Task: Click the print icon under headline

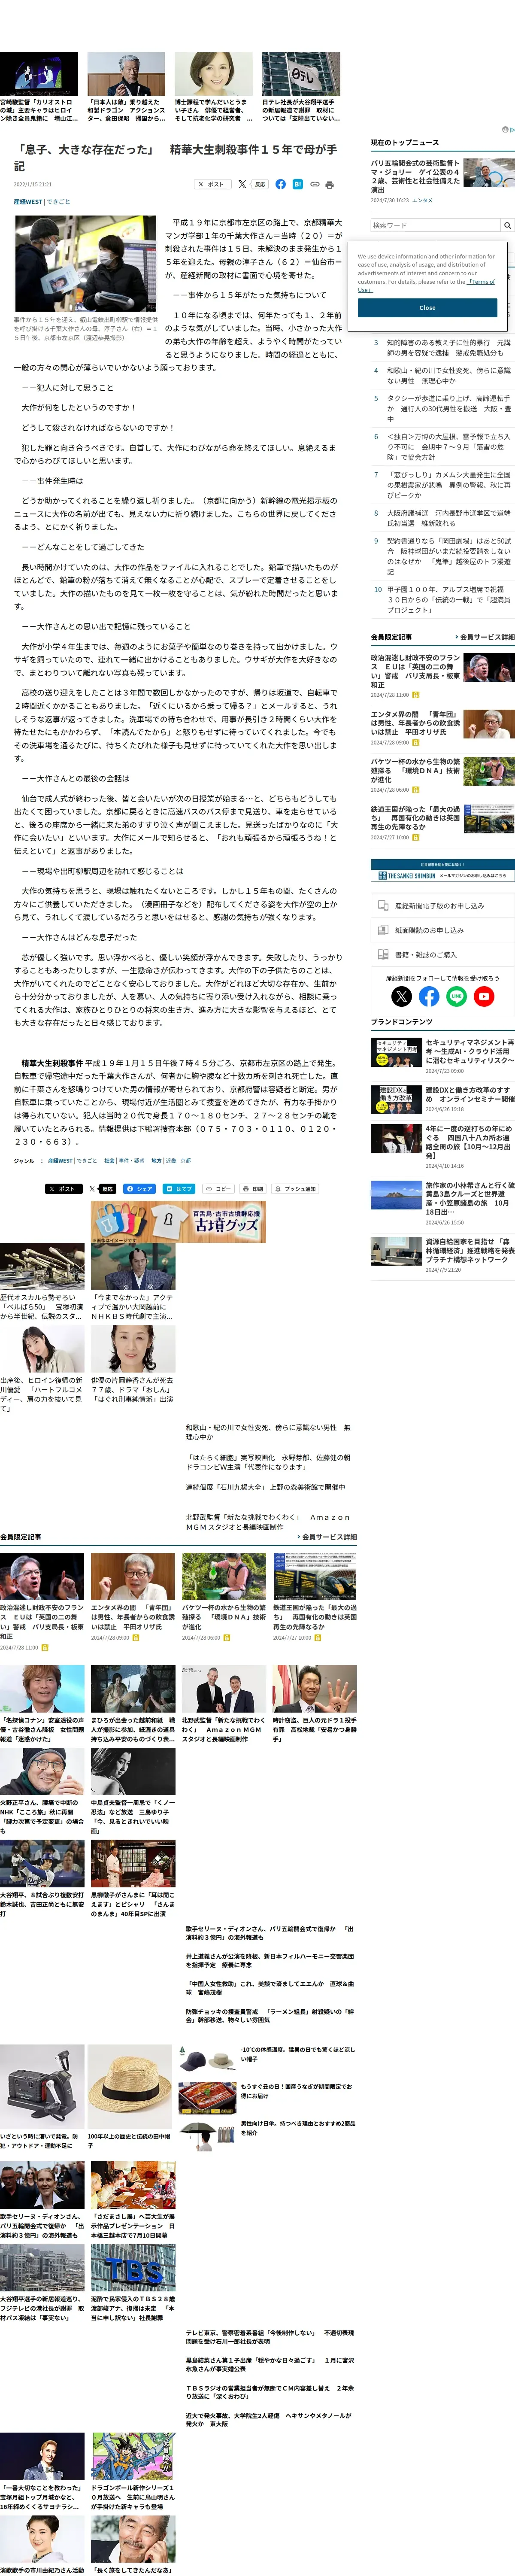Action: pyautogui.click(x=329, y=184)
